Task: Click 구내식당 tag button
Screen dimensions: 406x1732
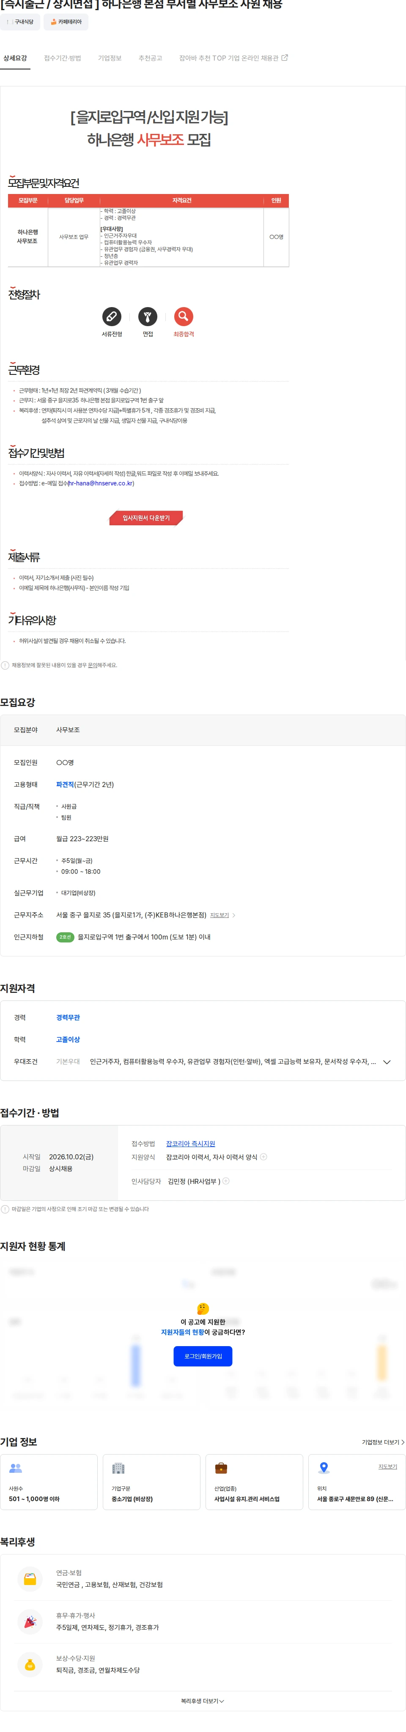Action: 20,22
